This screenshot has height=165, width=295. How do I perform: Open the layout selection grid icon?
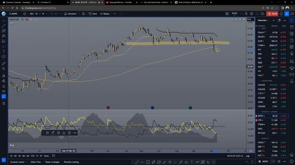(227, 14)
